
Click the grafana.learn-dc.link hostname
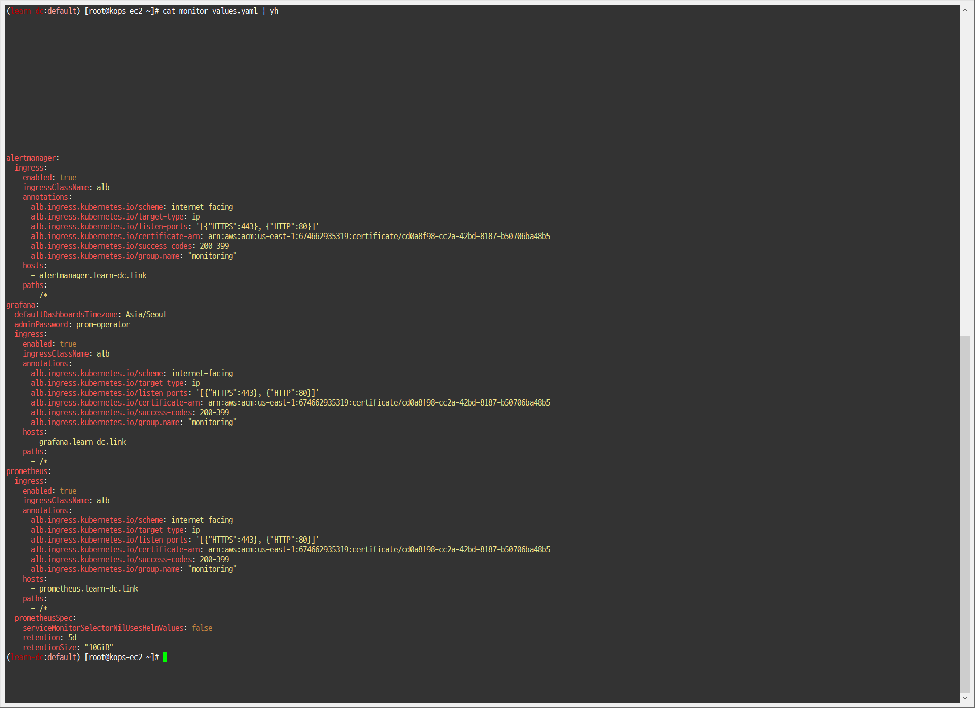pos(83,442)
